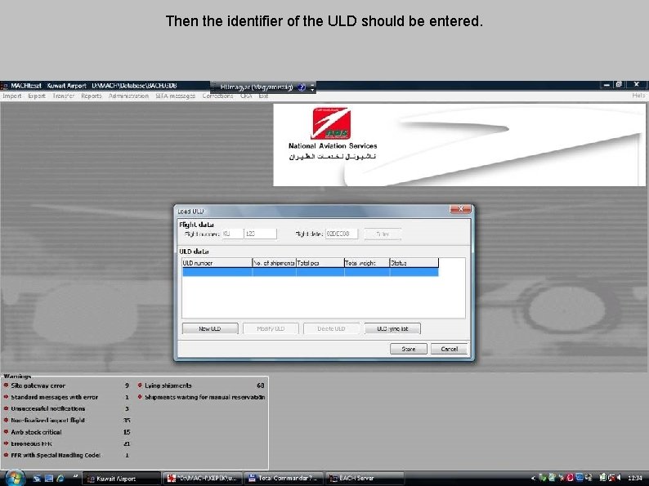Open the SITA messages menu
Image resolution: width=649 pixels, height=486 pixels.
click(176, 96)
